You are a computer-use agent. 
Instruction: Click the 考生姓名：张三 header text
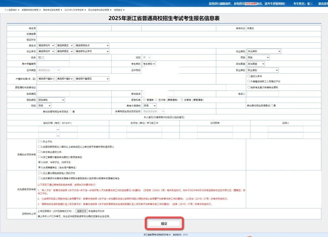303,4
